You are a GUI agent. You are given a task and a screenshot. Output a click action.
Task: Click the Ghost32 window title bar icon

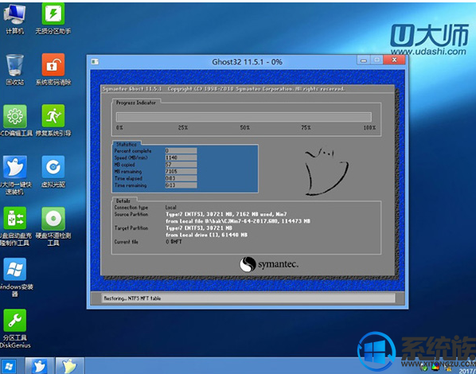click(95, 62)
